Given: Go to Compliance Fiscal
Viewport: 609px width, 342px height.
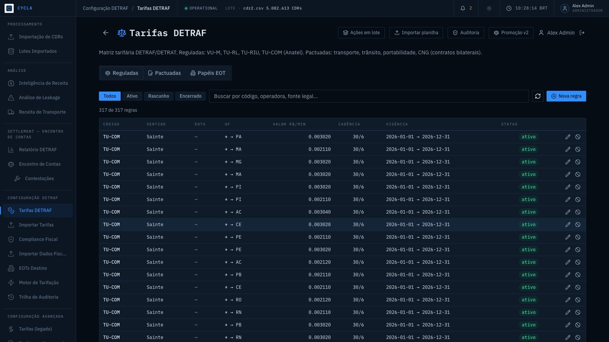Looking at the screenshot, I should click(38, 239).
